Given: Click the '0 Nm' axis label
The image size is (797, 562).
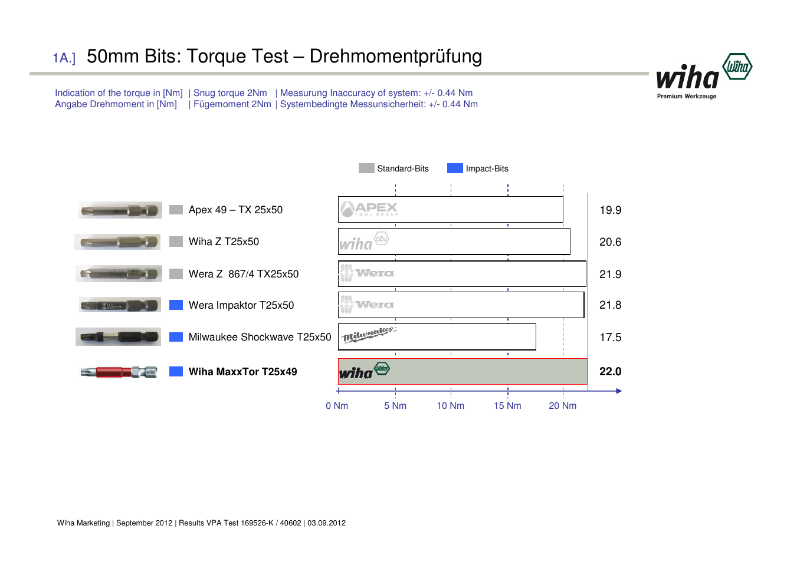Looking at the screenshot, I should pos(337,406).
